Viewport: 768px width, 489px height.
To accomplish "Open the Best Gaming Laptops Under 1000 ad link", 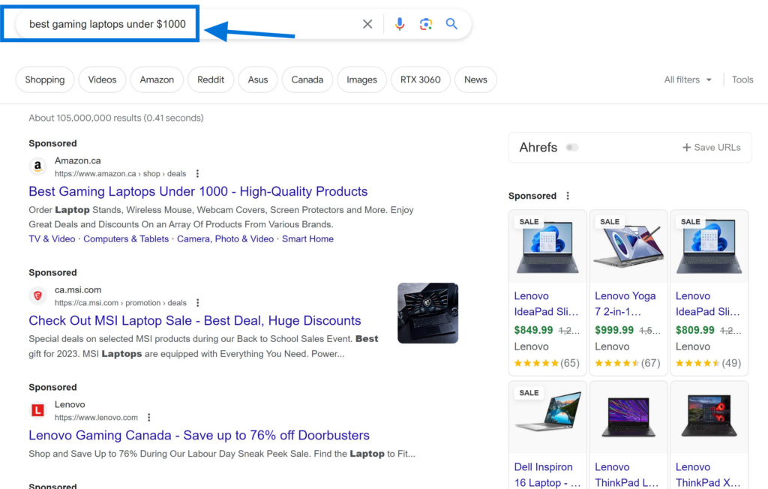I will (197, 191).
